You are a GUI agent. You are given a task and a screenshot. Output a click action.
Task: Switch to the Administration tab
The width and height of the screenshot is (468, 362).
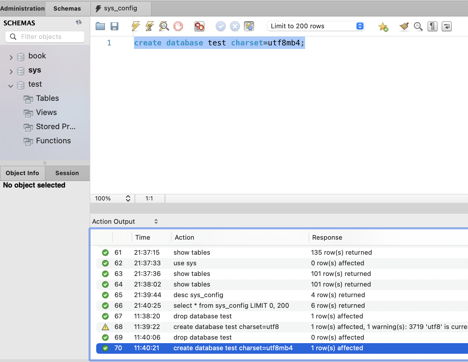22,9
